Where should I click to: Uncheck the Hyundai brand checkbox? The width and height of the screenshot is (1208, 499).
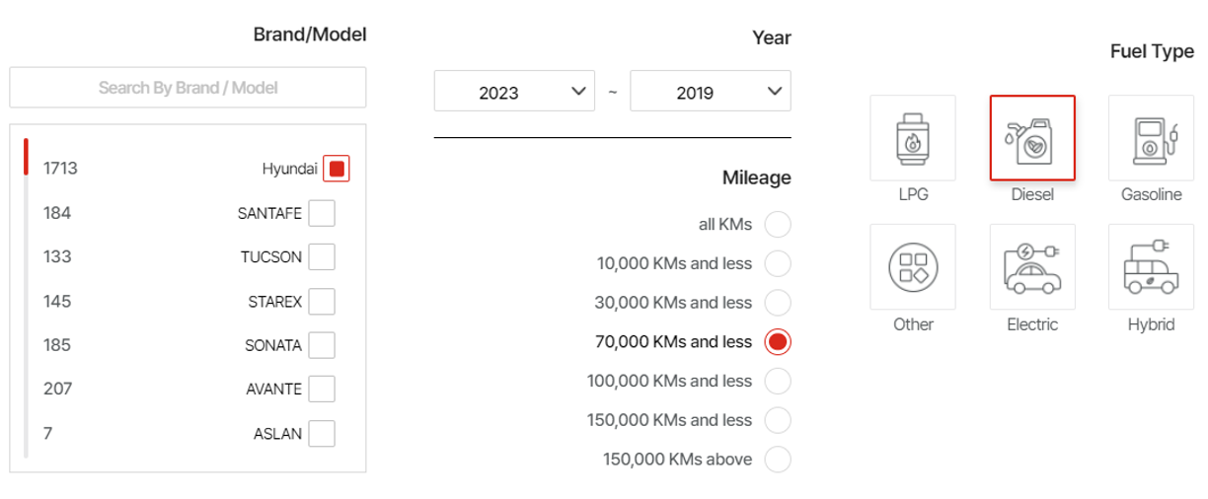337,169
